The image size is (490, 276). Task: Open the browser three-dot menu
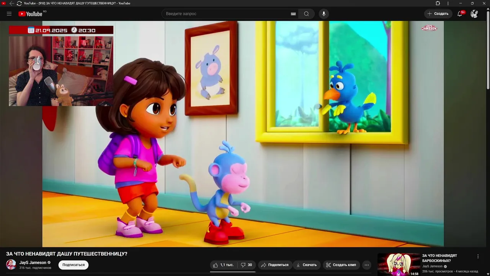(x=448, y=3)
